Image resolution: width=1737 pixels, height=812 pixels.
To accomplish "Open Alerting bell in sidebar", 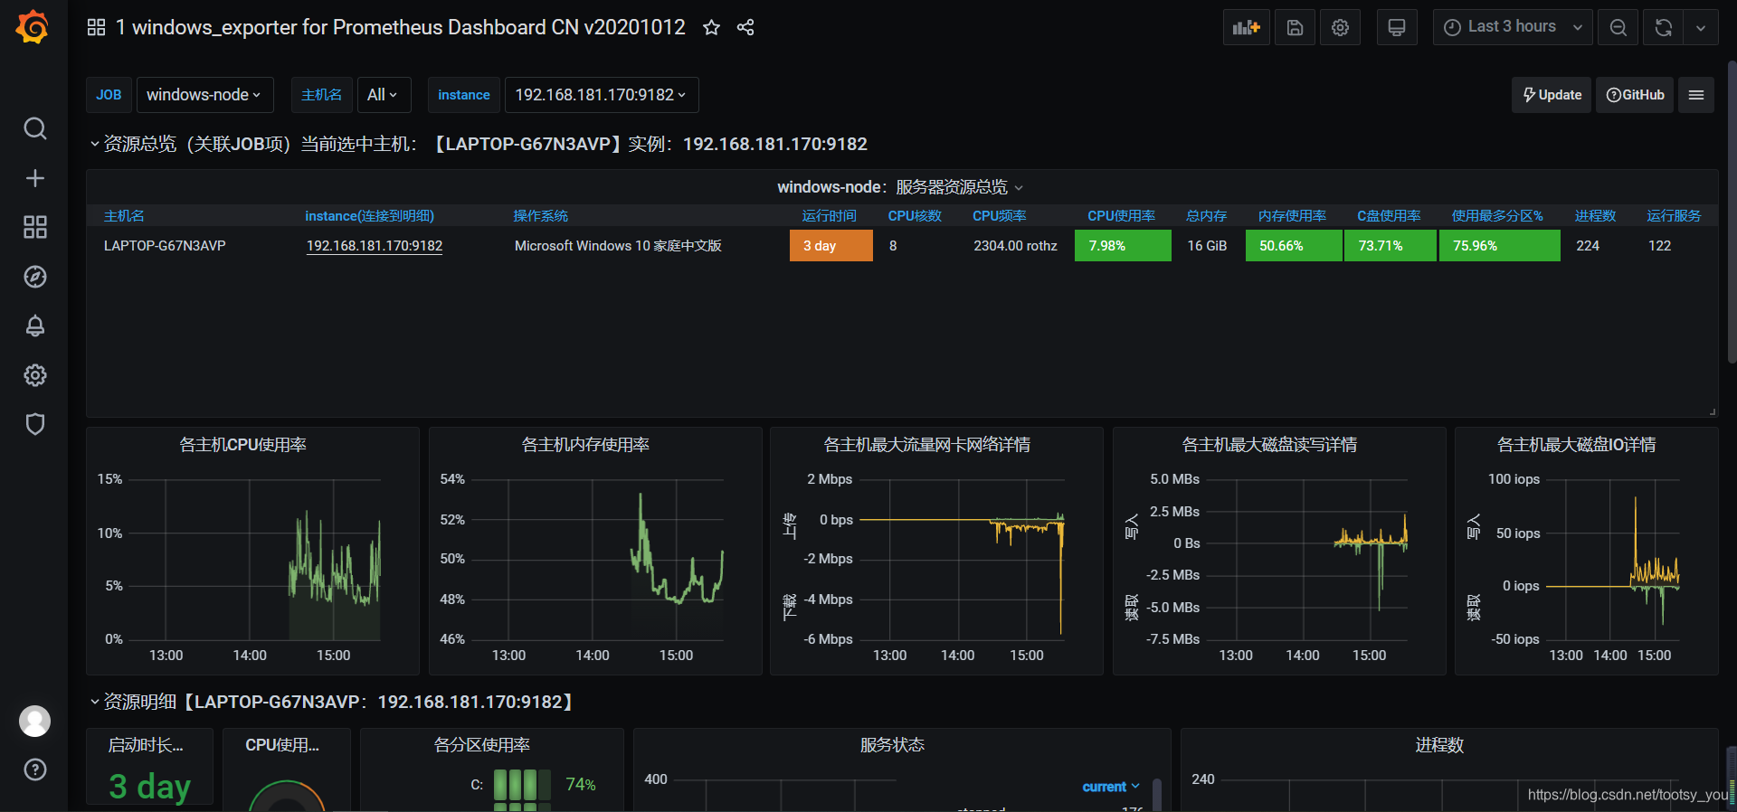I will click(34, 326).
